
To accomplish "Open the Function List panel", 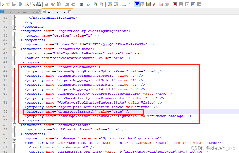I will pyautogui.click(x=155, y=4).
